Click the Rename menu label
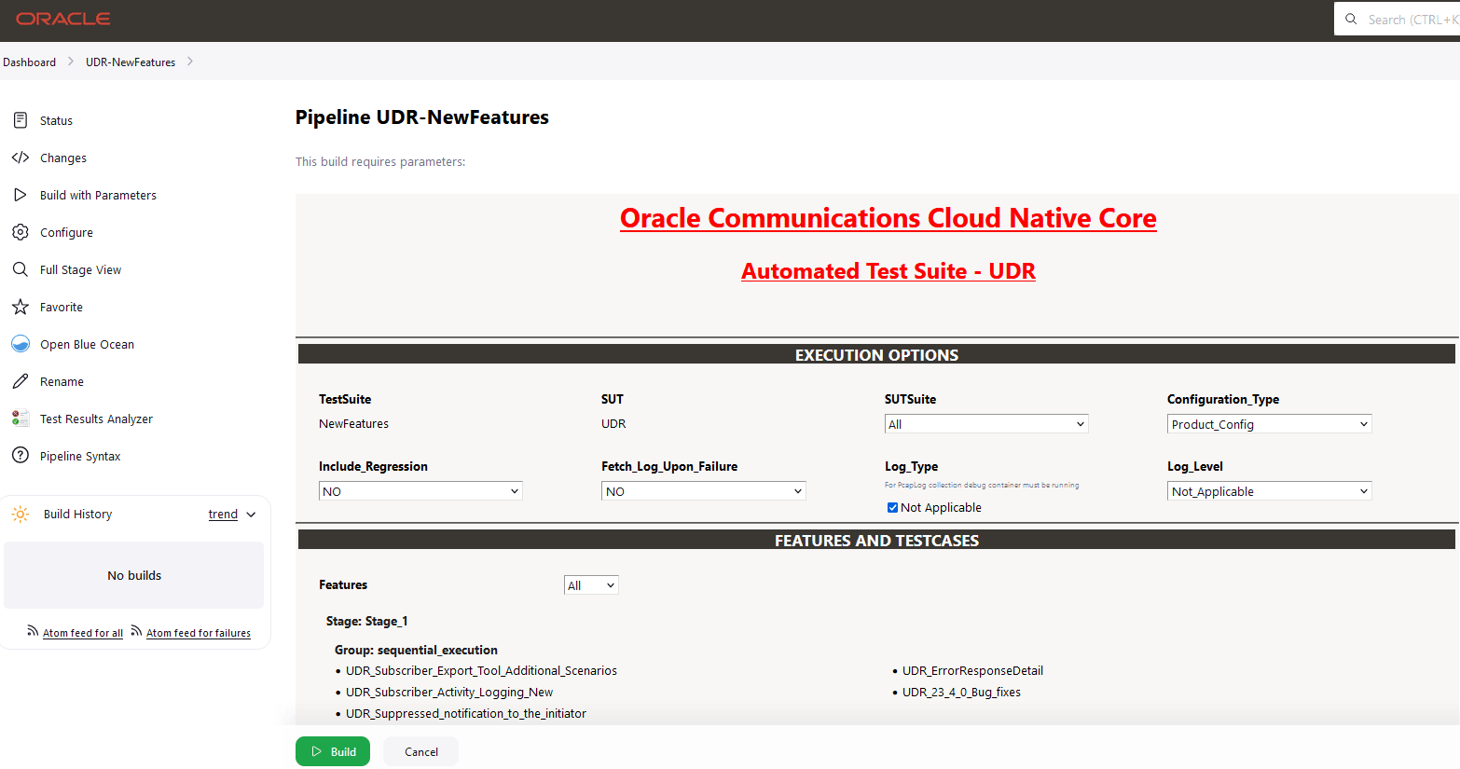Screen dimensions: 1460x769 coord(62,381)
